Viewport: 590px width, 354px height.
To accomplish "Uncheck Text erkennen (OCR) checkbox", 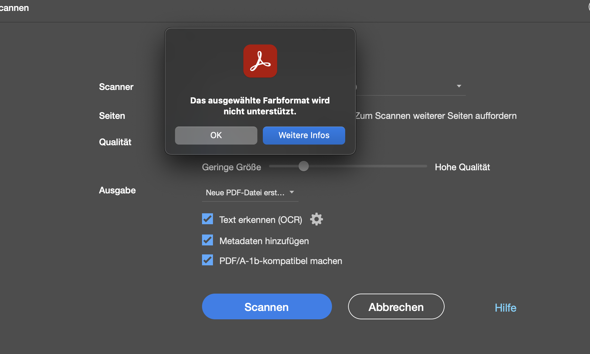I will (207, 219).
